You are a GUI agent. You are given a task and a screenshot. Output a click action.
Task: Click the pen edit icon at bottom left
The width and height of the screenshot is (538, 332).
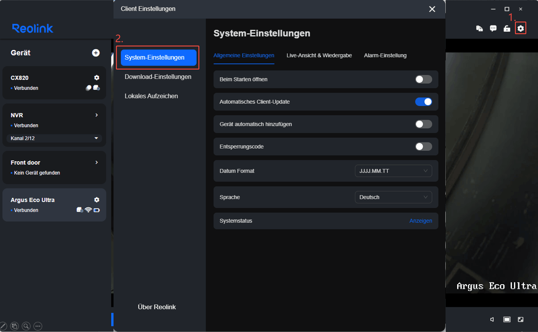click(x=3, y=326)
